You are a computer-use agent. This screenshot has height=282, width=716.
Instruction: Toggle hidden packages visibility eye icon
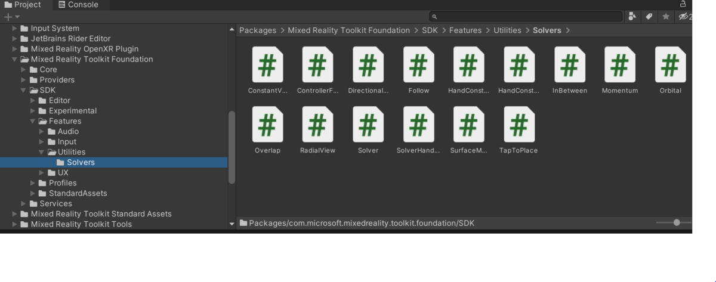(684, 17)
